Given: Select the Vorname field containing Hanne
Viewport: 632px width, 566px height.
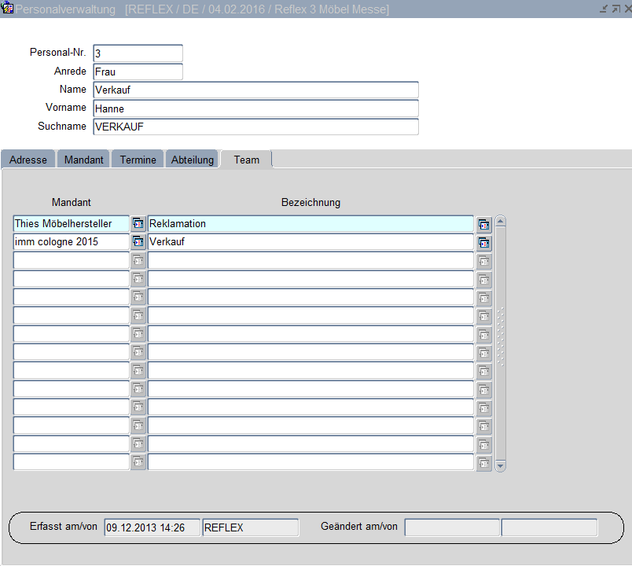Looking at the screenshot, I should point(255,108).
